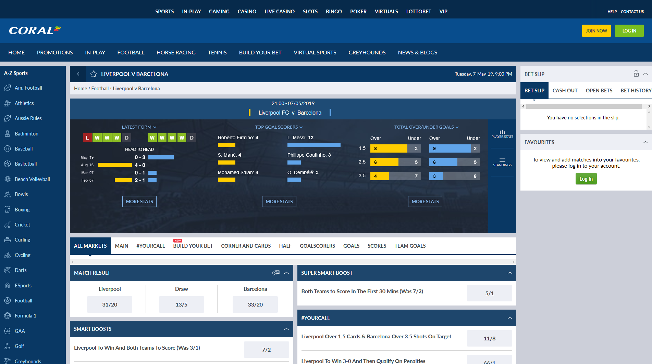The height and width of the screenshot is (364, 652).
Task: Collapse the Favourites panel
Action: tap(645, 142)
